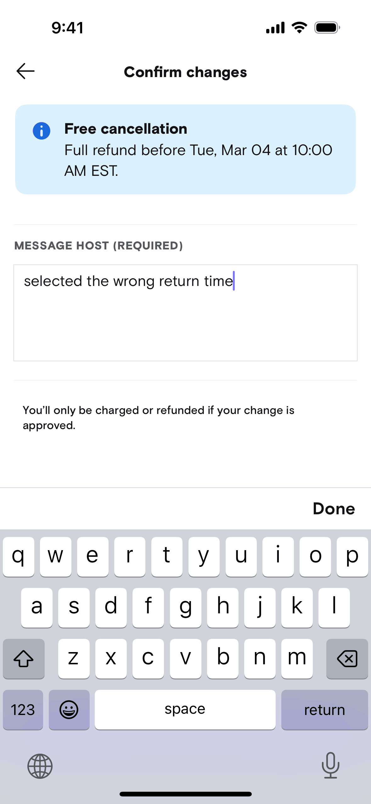Focus the Message Host text field

tap(185, 313)
